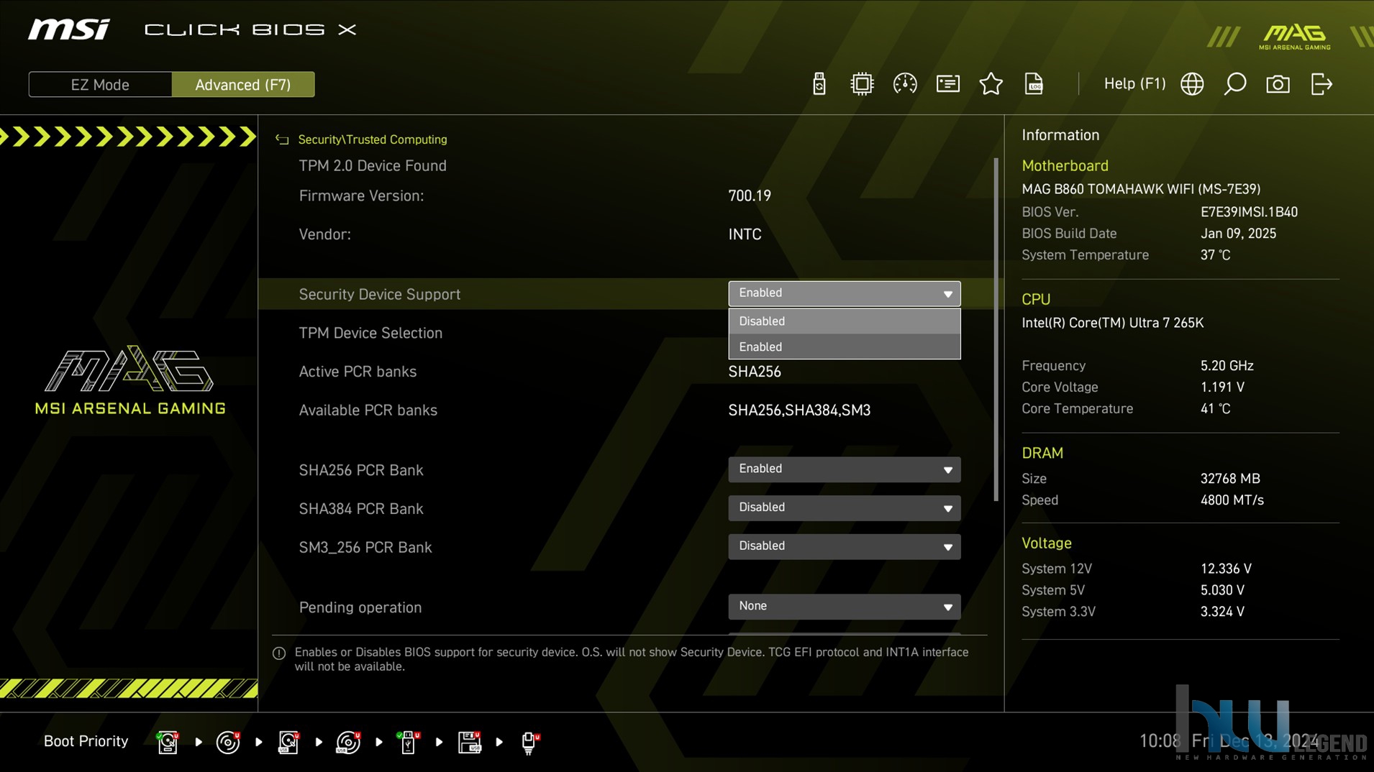The height and width of the screenshot is (772, 1374).
Task: Select the USB flash key boot icon
Action: tap(409, 742)
